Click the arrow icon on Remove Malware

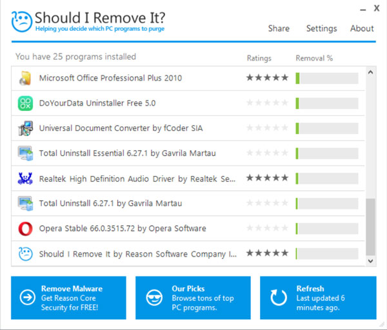pos(27,297)
